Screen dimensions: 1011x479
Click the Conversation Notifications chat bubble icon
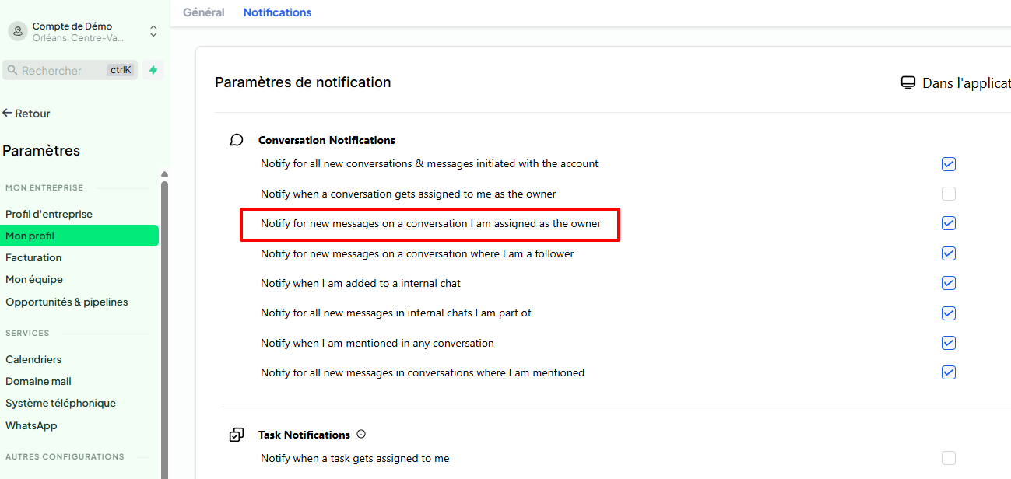[237, 140]
